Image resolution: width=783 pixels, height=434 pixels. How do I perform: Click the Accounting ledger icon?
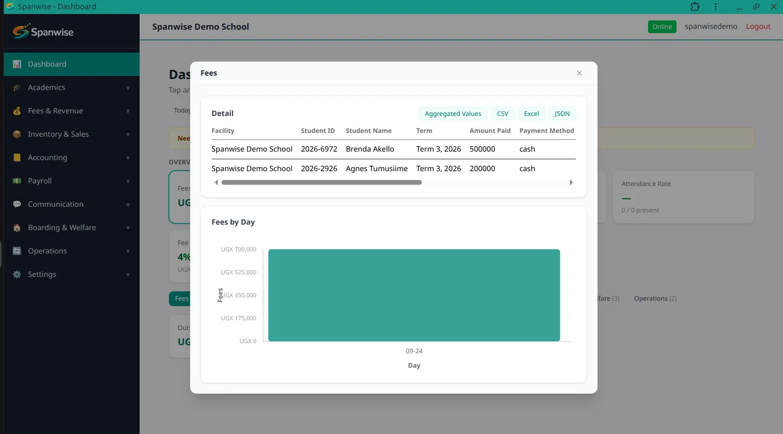coord(17,158)
